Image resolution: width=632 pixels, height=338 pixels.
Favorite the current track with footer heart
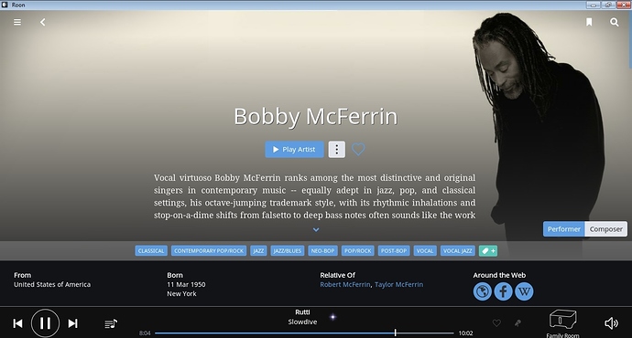coord(496,322)
